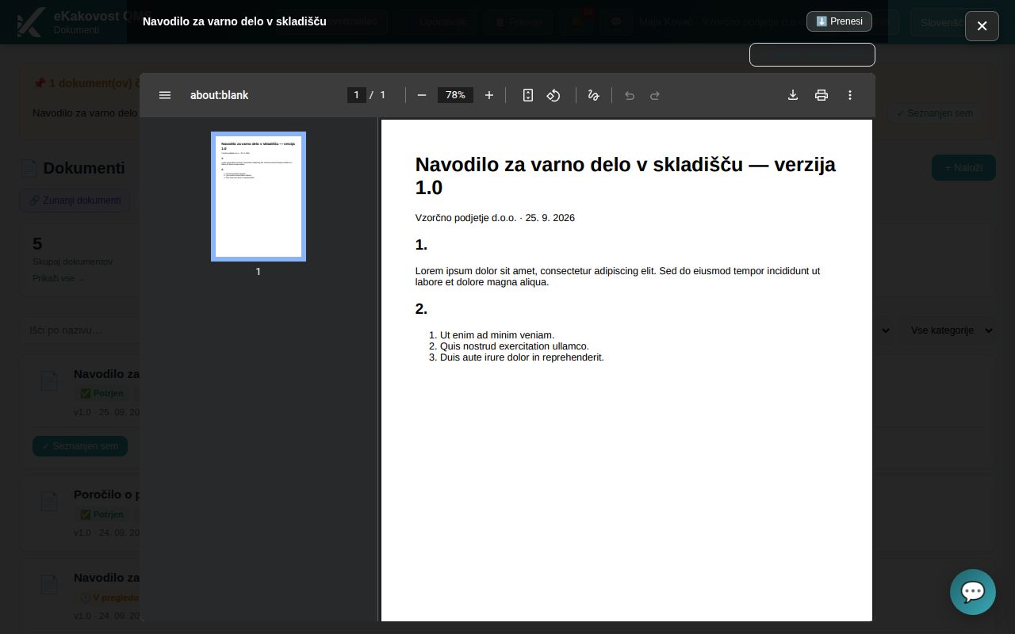Viewport: 1015px width, 634px height.
Task: Click the modal title Navodilo za varno delo
Action: [x=235, y=21]
